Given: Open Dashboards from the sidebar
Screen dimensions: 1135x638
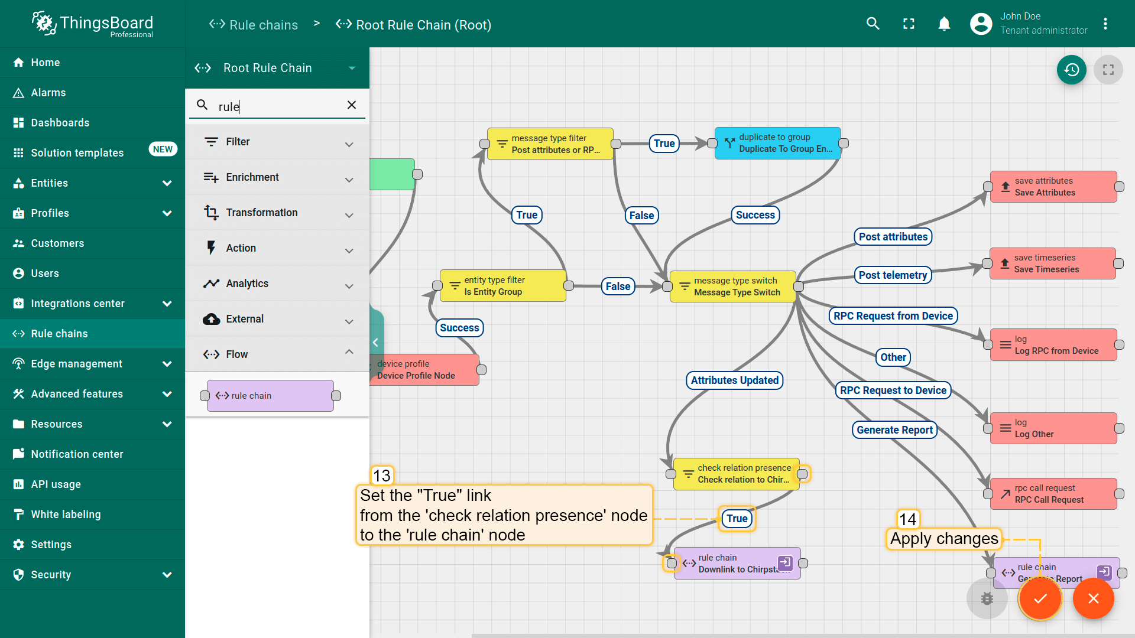Looking at the screenshot, I should pyautogui.click(x=60, y=123).
